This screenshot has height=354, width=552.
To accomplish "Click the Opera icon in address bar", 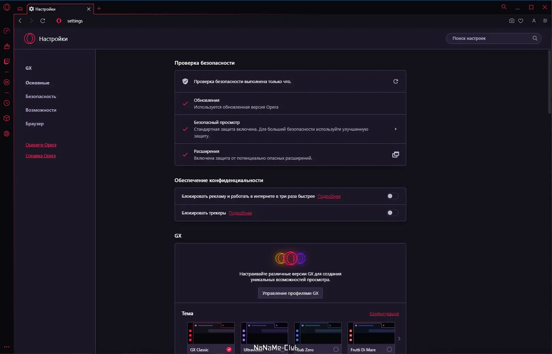I will pos(59,21).
